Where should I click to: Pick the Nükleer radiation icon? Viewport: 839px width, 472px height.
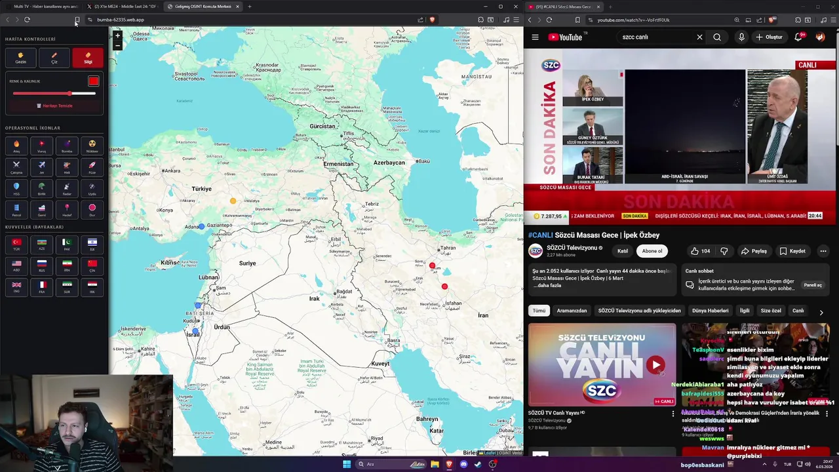point(92,146)
